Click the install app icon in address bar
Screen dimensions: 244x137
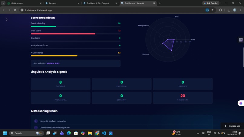(207, 10)
